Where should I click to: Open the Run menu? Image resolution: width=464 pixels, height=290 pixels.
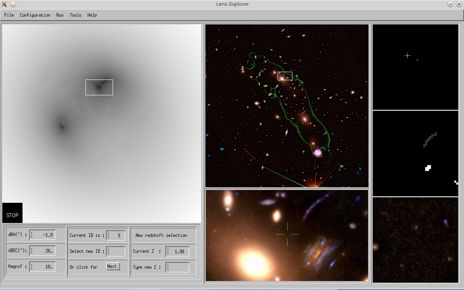[x=60, y=15]
